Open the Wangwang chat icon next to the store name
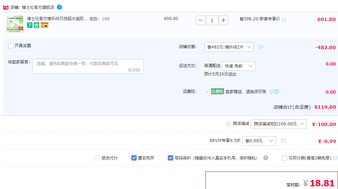This screenshot has width=338, height=189. point(60,7)
